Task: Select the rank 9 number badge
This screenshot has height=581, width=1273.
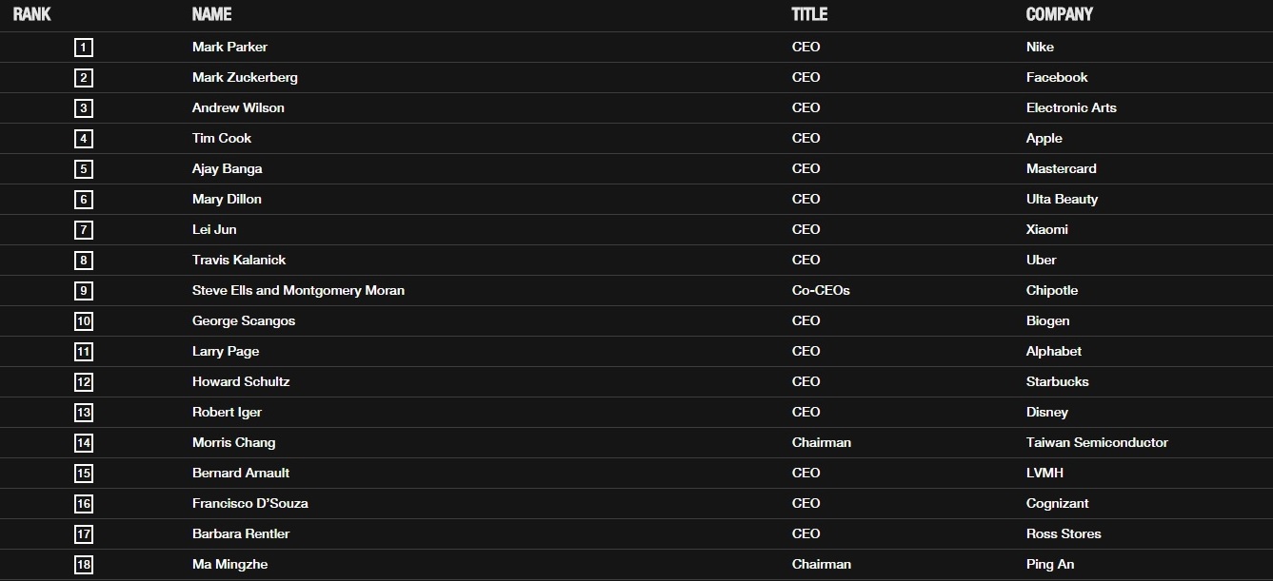Action: point(84,291)
